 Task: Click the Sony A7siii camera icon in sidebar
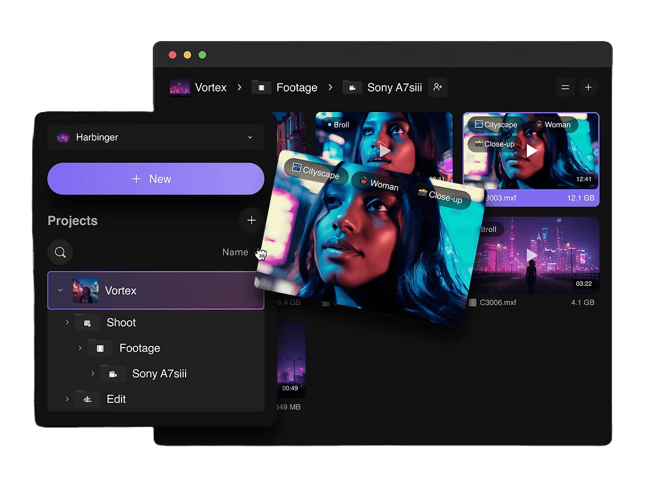[113, 374]
